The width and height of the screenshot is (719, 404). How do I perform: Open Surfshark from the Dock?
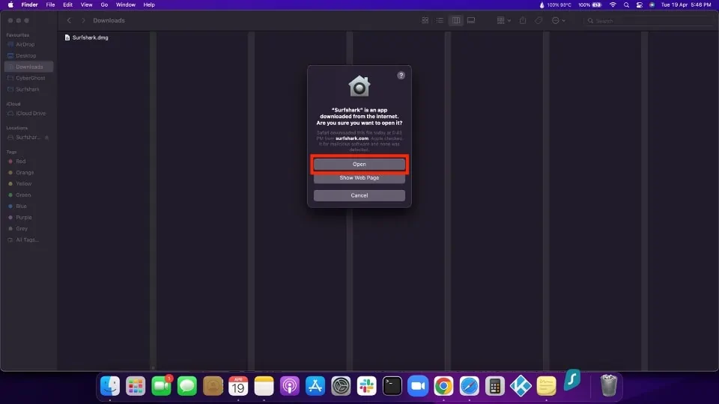[x=572, y=380]
